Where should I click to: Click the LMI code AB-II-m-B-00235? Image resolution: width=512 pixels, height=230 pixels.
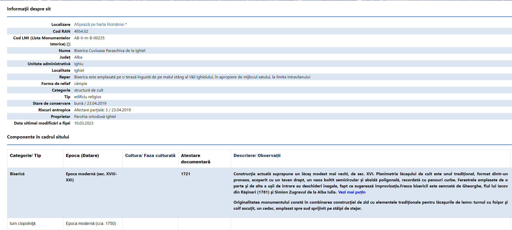(x=89, y=38)
